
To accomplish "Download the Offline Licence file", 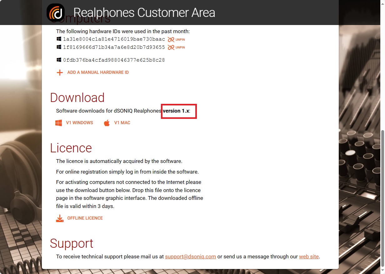I will click(85, 218).
